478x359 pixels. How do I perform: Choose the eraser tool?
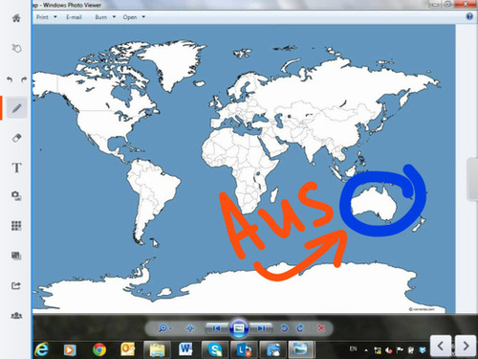click(16, 138)
